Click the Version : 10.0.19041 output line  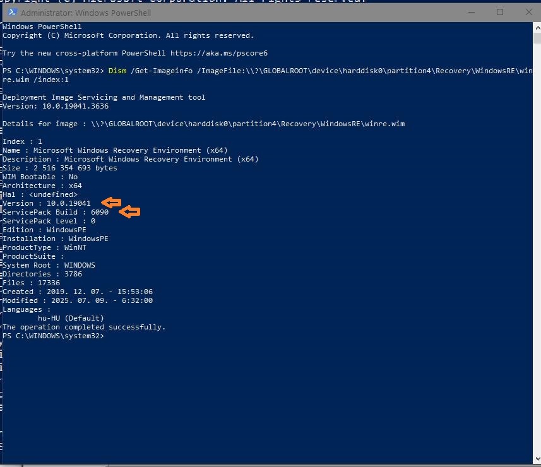coord(47,203)
